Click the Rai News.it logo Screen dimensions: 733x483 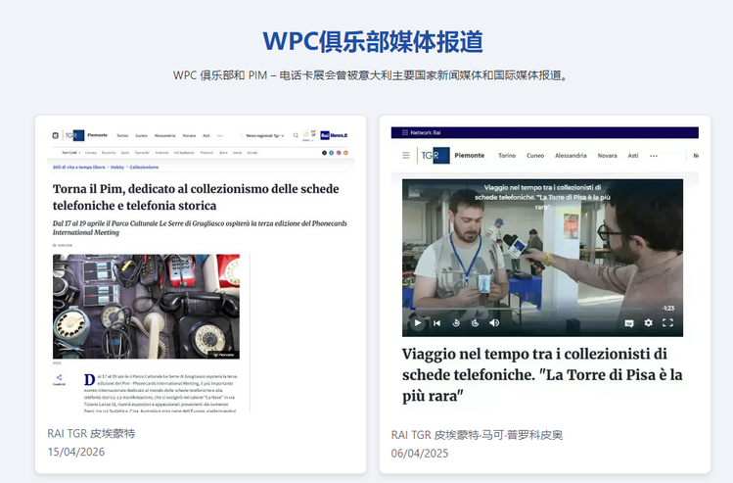(x=334, y=136)
